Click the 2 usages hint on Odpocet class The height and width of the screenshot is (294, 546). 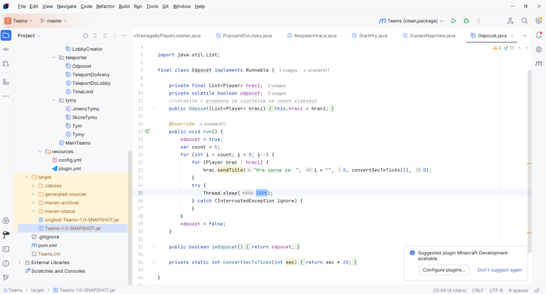(x=288, y=70)
